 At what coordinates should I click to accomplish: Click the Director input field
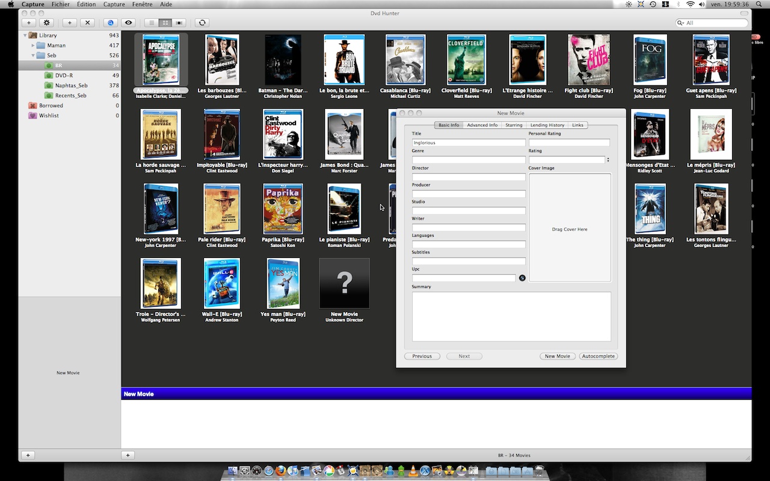[x=469, y=177]
